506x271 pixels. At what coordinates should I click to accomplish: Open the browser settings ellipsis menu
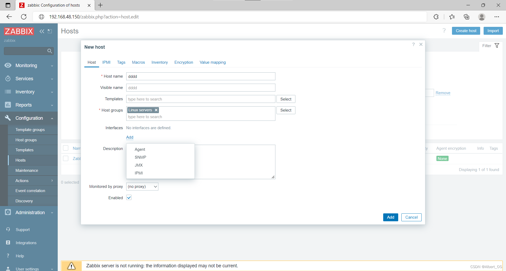tap(497, 17)
